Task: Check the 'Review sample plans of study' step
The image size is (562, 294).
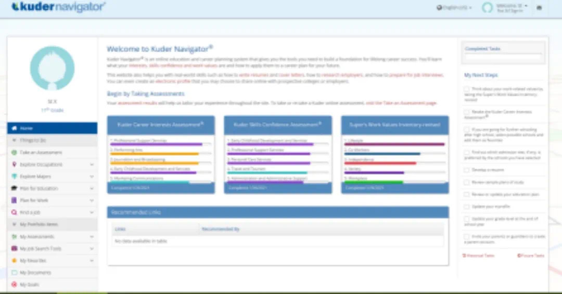Action: [467, 182]
